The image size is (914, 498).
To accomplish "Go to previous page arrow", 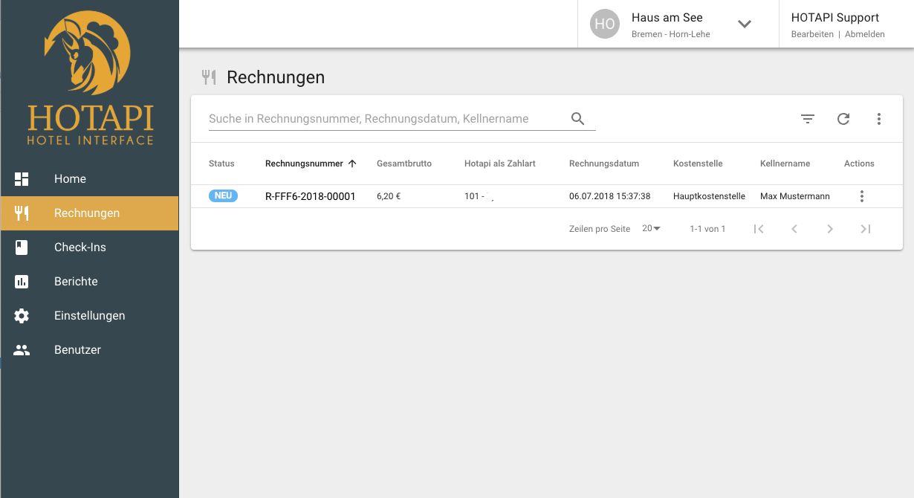I will click(x=794, y=229).
